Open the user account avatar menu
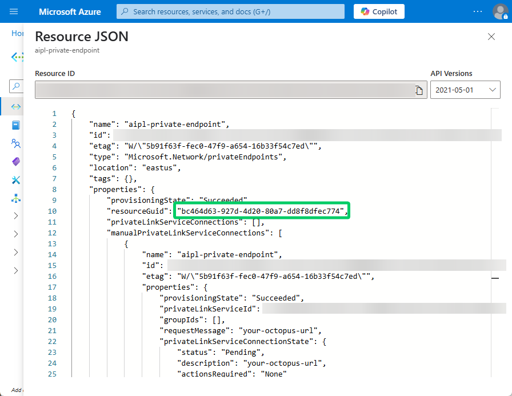 500,12
